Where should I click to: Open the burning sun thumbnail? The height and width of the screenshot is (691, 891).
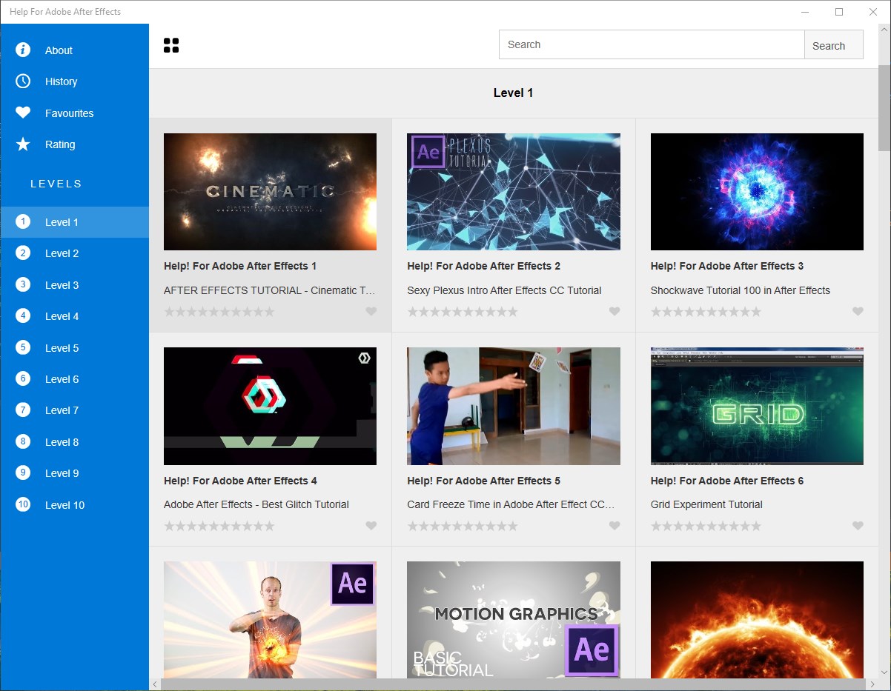tap(757, 619)
